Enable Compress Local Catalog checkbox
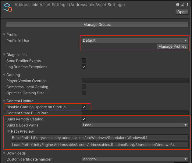This screenshot has height=163, width=192. click(84, 87)
